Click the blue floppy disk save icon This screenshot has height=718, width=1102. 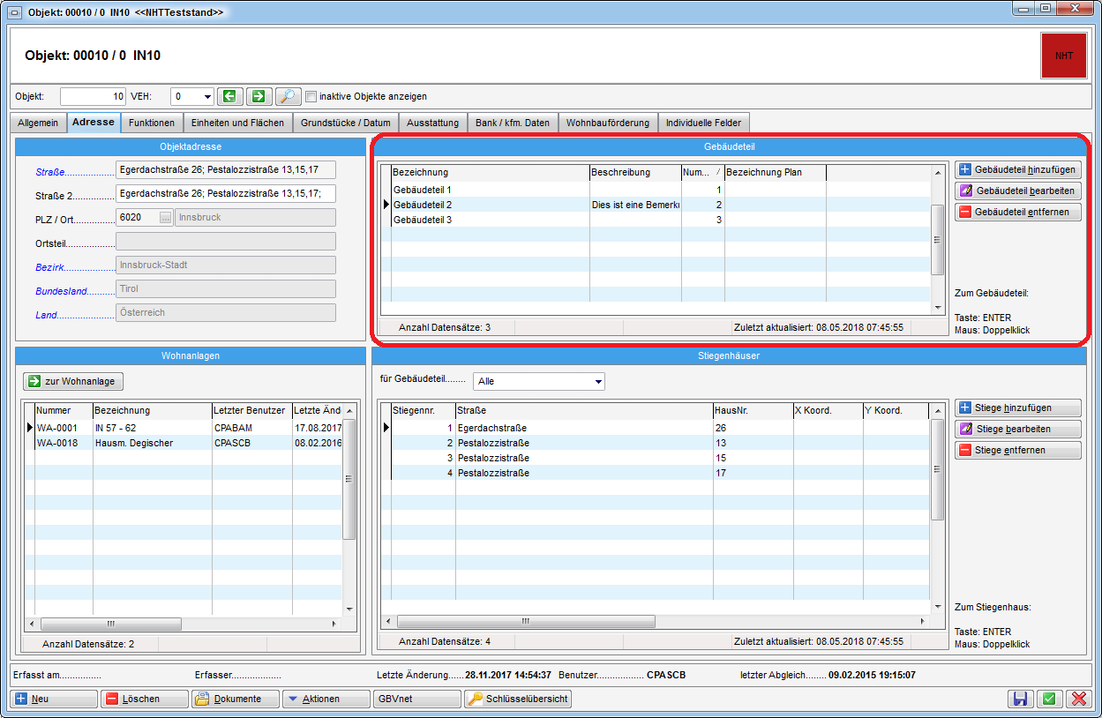point(1020,699)
